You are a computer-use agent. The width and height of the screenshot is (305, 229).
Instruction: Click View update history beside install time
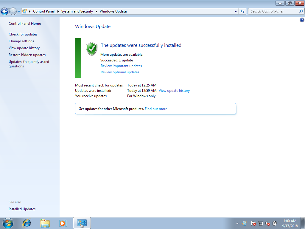(174, 91)
